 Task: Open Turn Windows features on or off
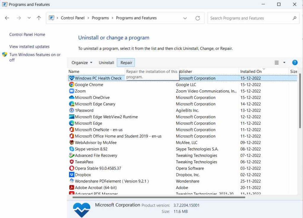(35, 57)
